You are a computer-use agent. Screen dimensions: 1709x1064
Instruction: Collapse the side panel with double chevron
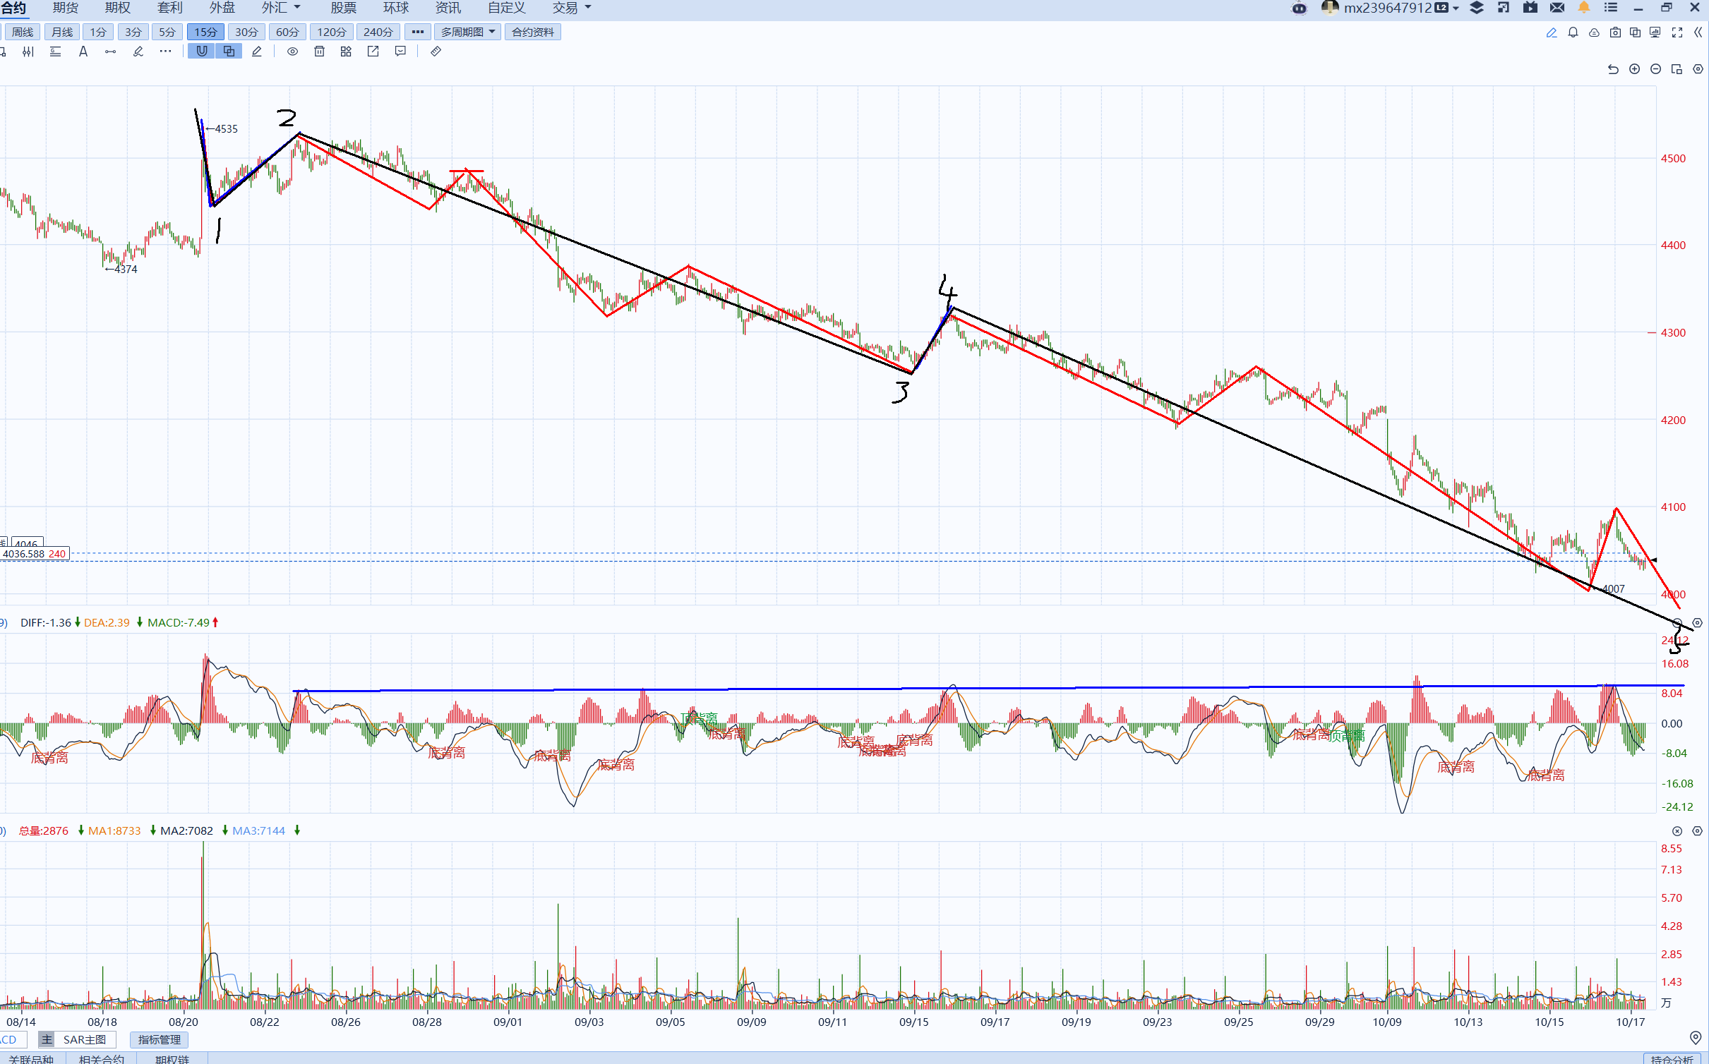point(1698,32)
